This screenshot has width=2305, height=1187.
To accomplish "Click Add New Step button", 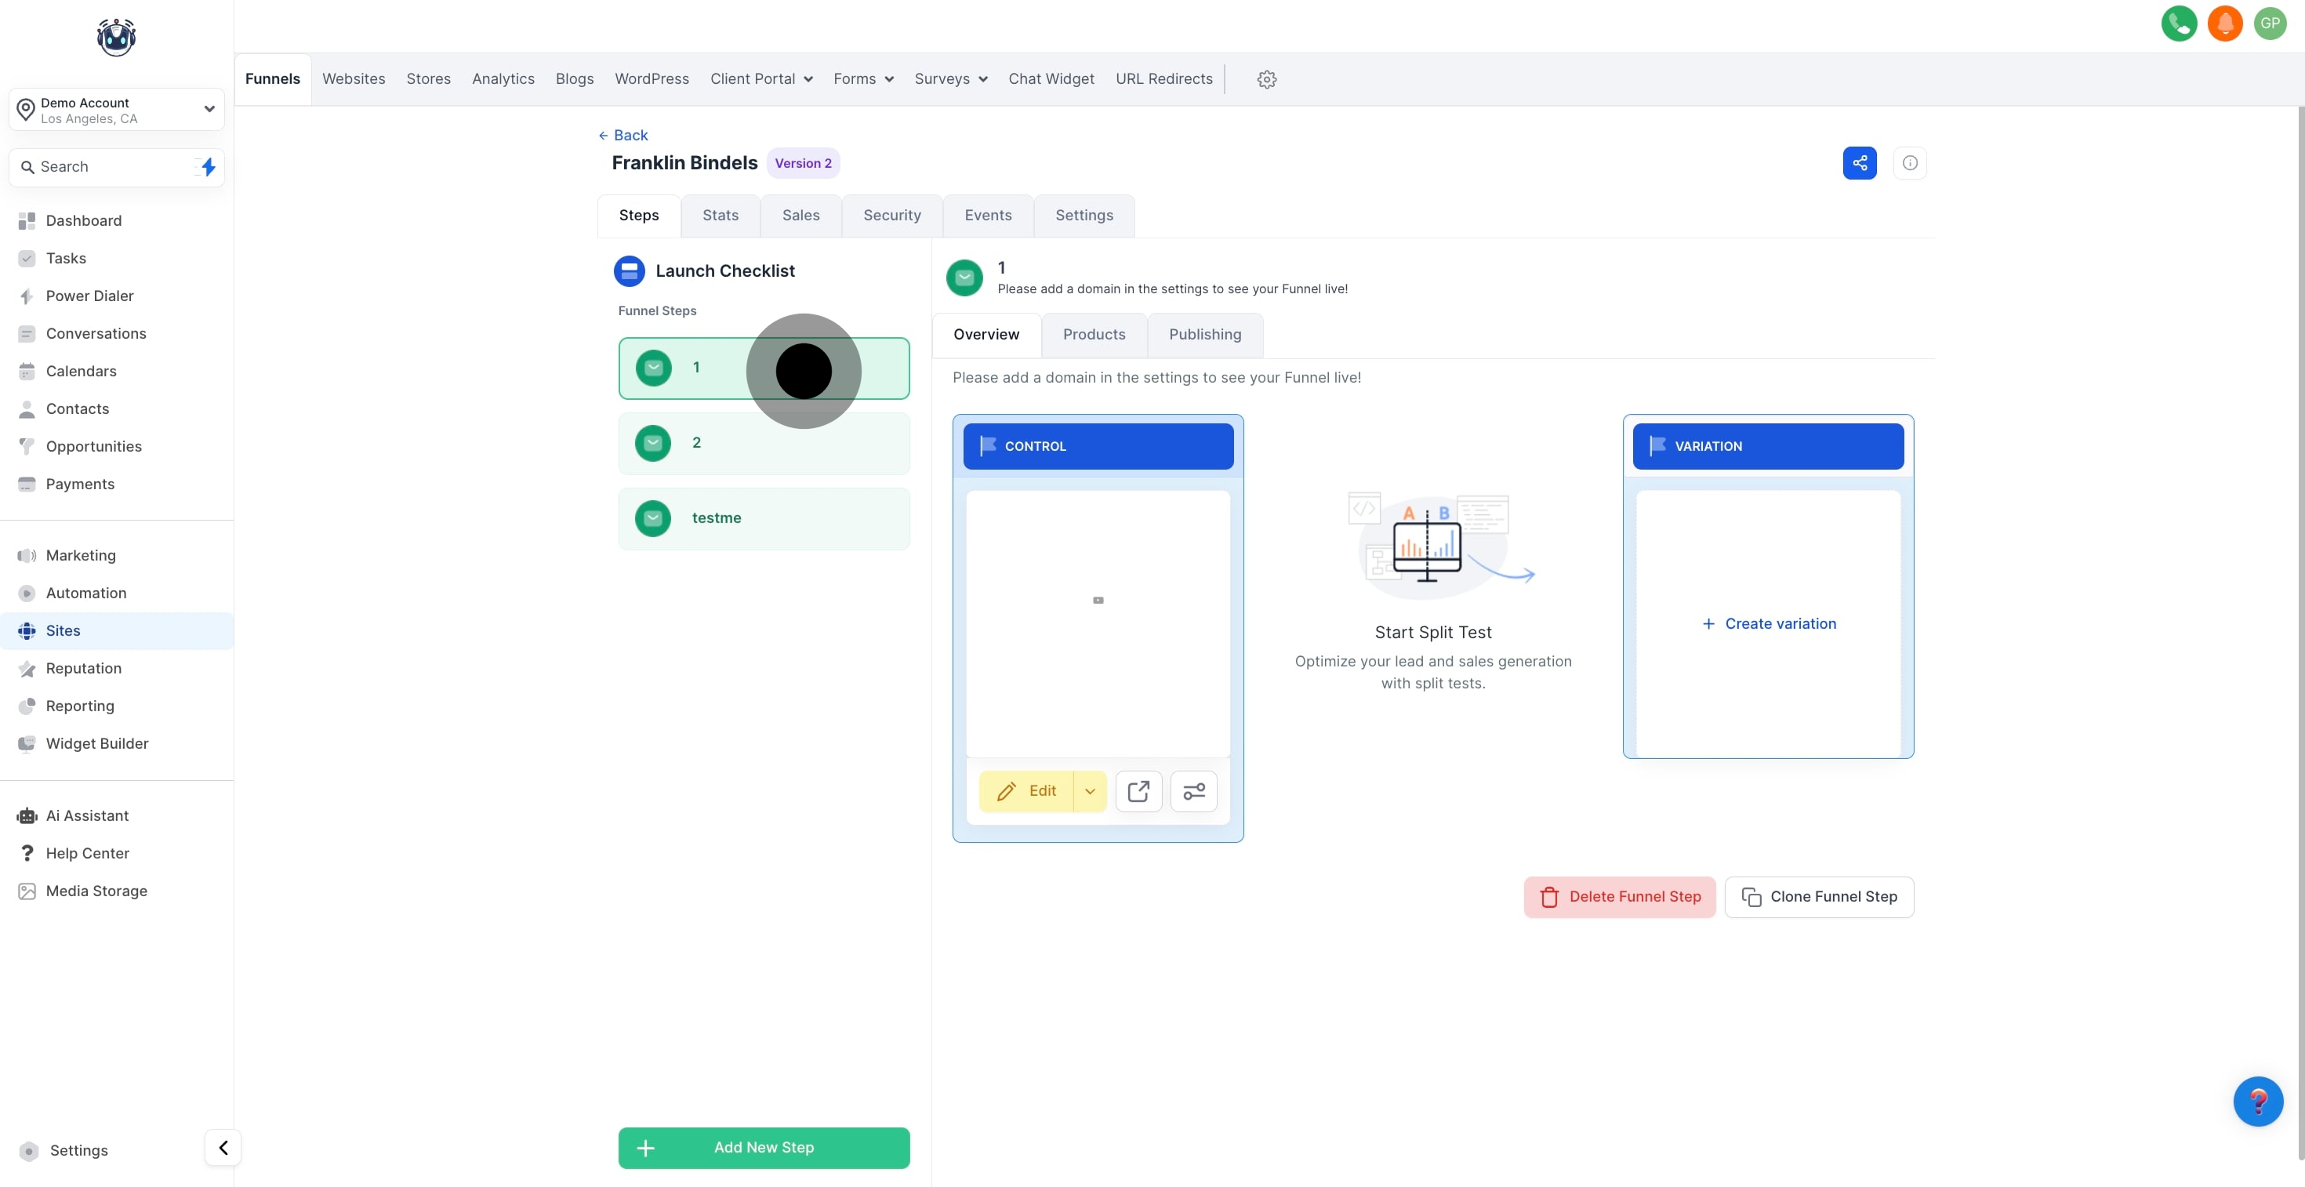I will click(x=764, y=1148).
